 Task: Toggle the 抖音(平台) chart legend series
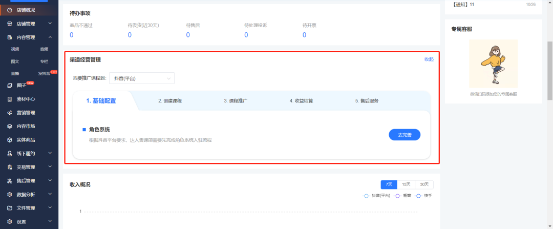point(376,196)
